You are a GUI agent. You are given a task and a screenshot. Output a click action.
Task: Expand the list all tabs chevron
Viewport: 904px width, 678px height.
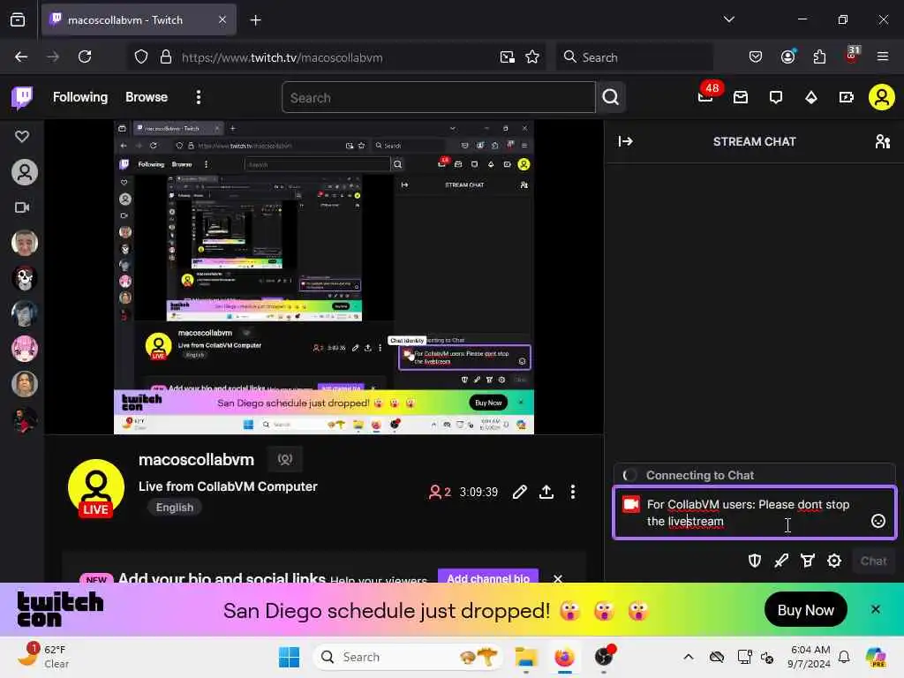click(x=729, y=19)
